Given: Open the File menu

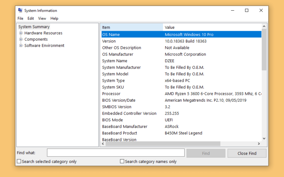Looking at the screenshot, I should [x=20, y=18].
